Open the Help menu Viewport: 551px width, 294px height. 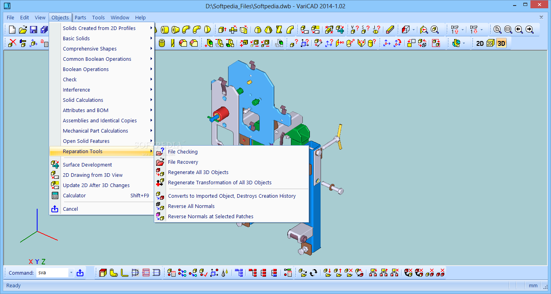(140, 17)
